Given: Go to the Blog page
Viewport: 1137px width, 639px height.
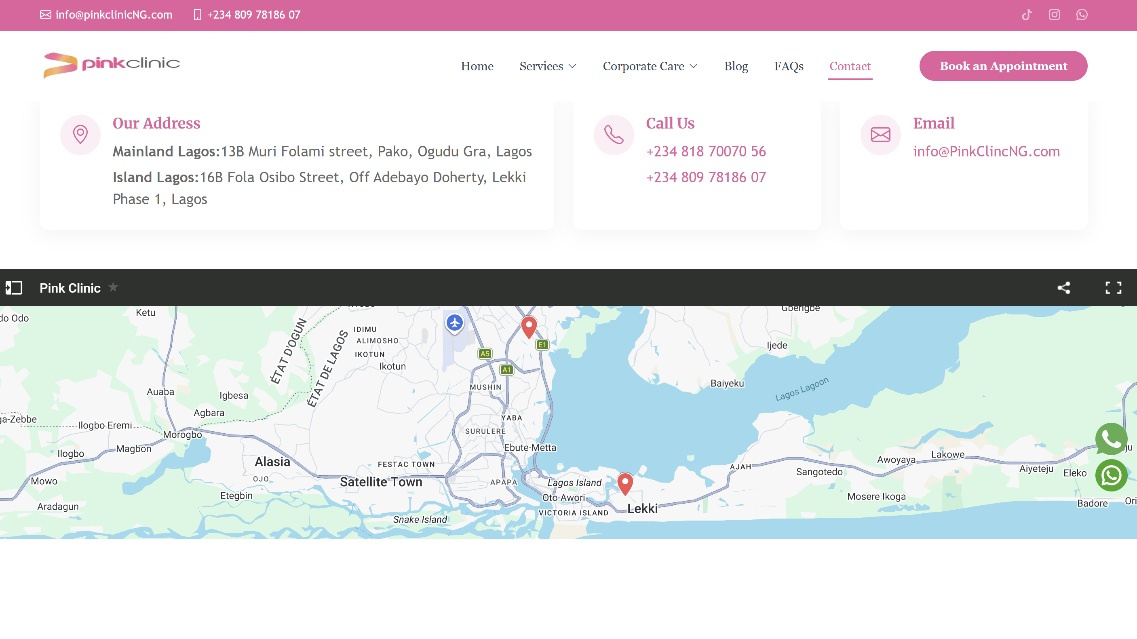Looking at the screenshot, I should (736, 66).
